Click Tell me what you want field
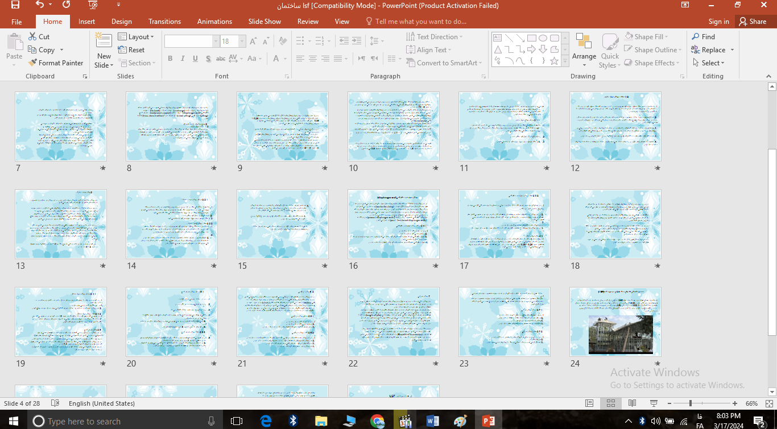 click(416, 22)
